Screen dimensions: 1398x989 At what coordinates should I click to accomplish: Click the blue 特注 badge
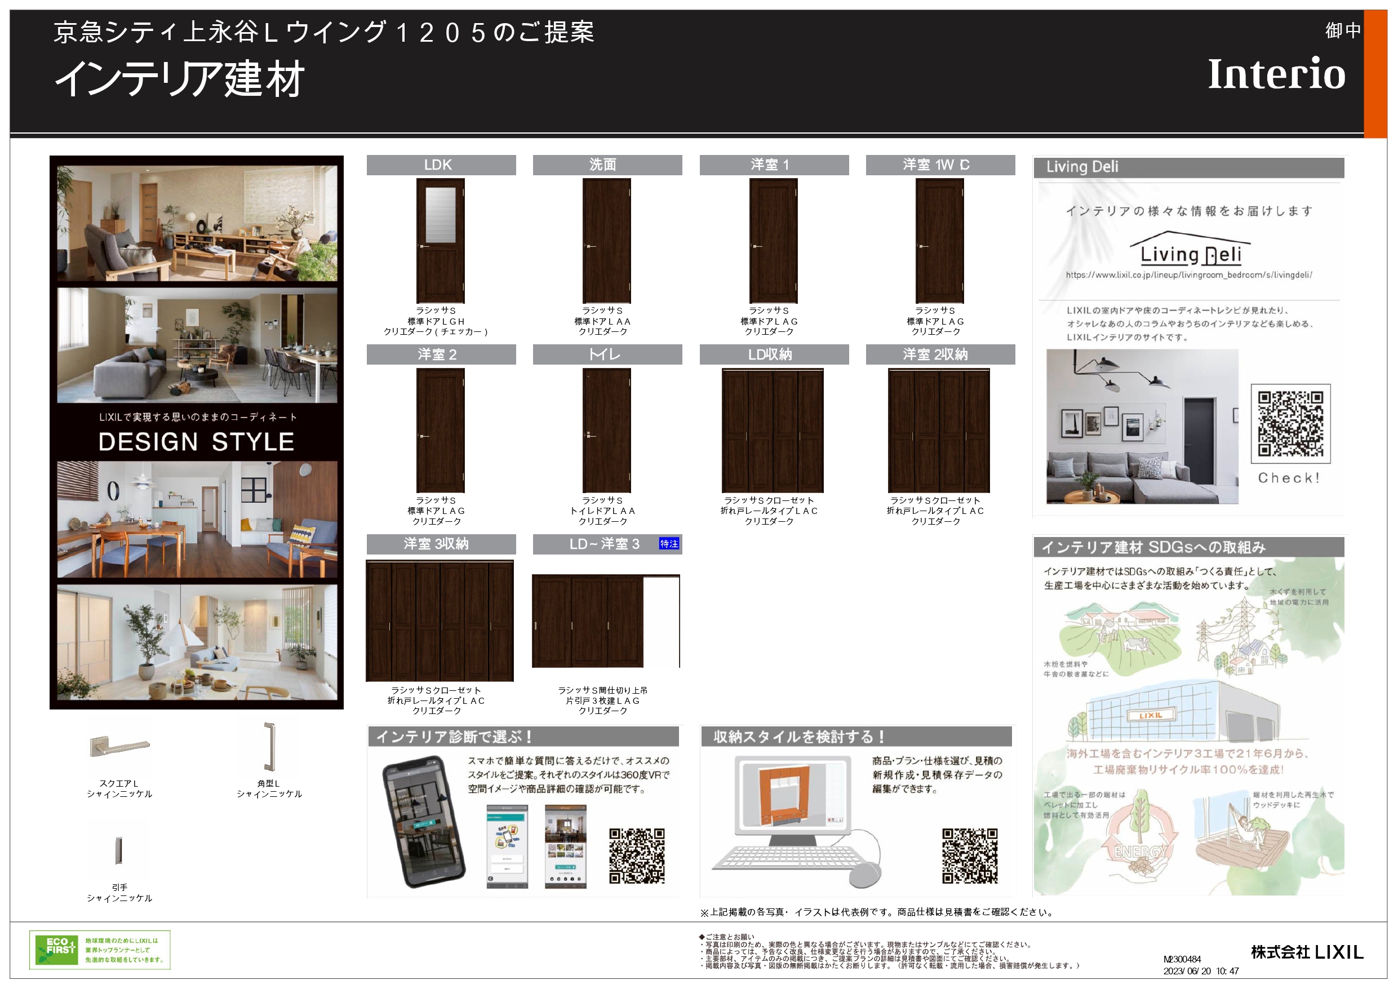pos(669,544)
